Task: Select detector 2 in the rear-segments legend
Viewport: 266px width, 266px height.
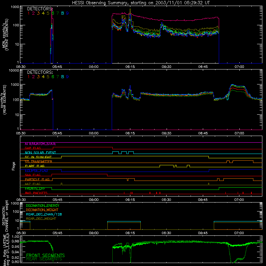Action: [x=34, y=77]
